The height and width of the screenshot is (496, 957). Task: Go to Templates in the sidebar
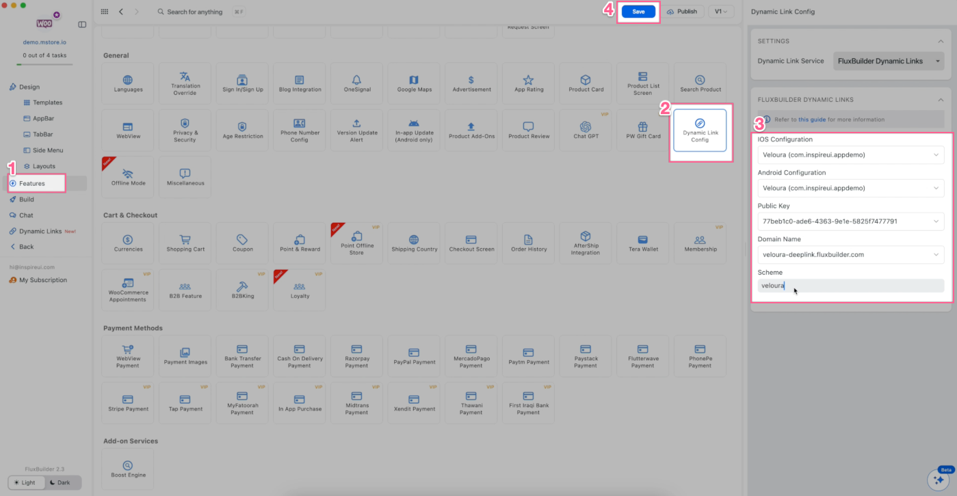[x=47, y=102]
